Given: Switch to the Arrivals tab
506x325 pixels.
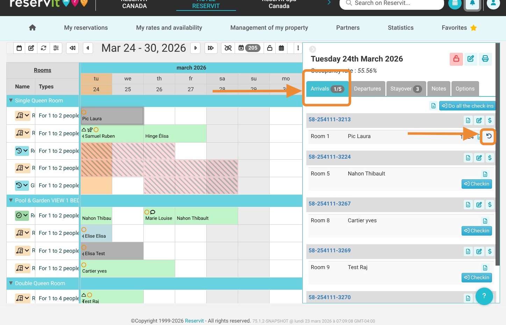Looking at the screenshot, I should tap(327, 89).
